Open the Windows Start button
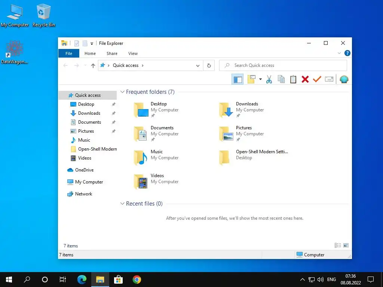The height and width of the screenshot is (287, 383). 9,280
